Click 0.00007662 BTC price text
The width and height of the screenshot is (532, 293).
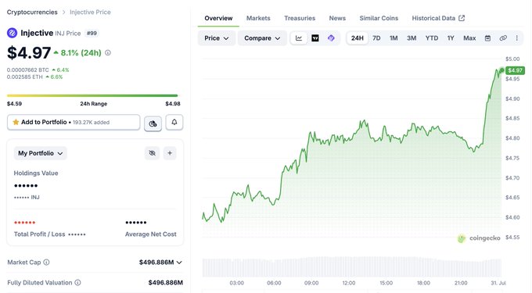(x=28, y=70)
